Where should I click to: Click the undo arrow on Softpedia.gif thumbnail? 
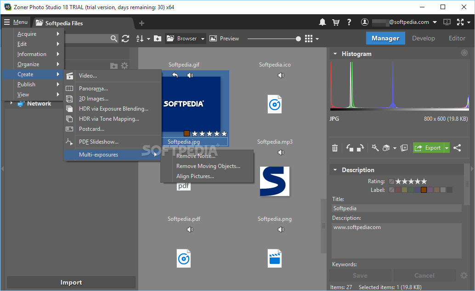pyautogui.click(x=175, y=75)
